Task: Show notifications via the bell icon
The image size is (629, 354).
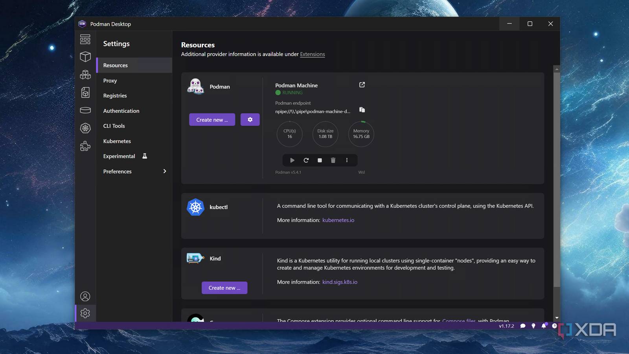Action: click(544, 326)
